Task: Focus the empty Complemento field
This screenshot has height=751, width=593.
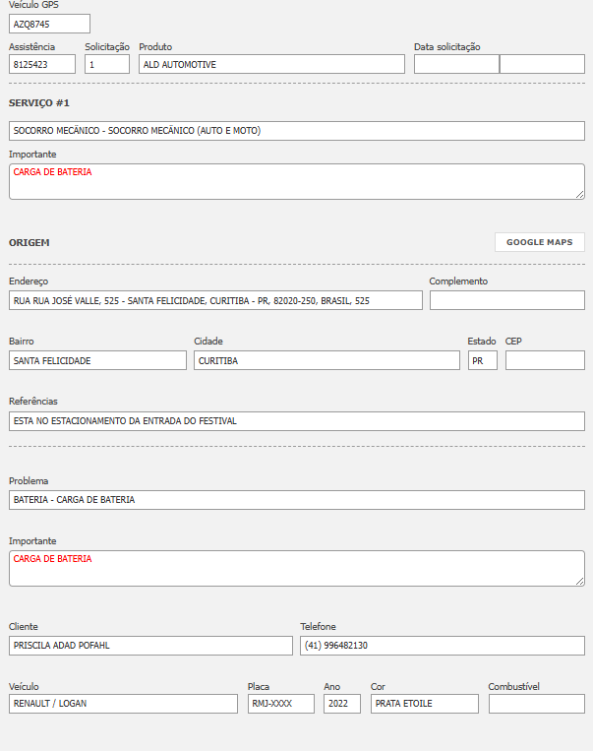Action: point(506,300)
